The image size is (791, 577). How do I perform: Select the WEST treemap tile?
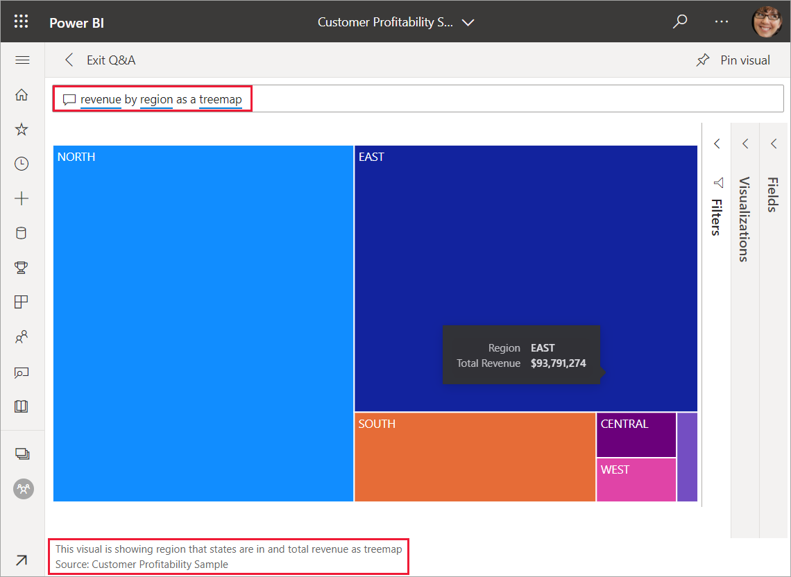(x=636, y=480)
